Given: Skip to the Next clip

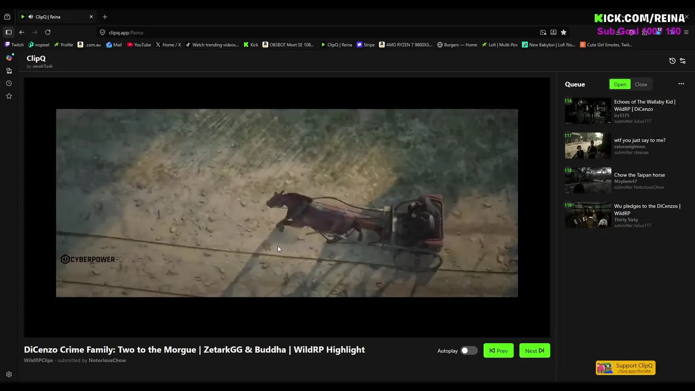Looking at the screenshot, I should click(534, 351).
